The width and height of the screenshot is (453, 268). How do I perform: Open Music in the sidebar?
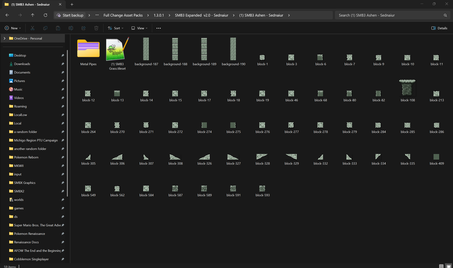[18, 89]
